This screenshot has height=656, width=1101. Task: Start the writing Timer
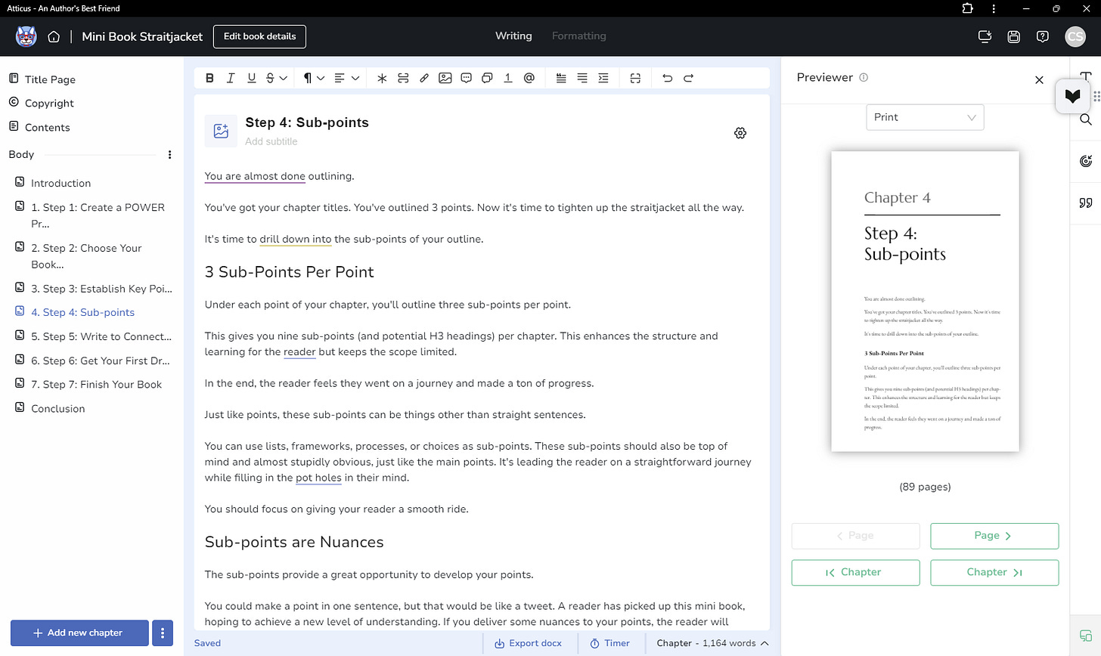(x=609, y=643)
